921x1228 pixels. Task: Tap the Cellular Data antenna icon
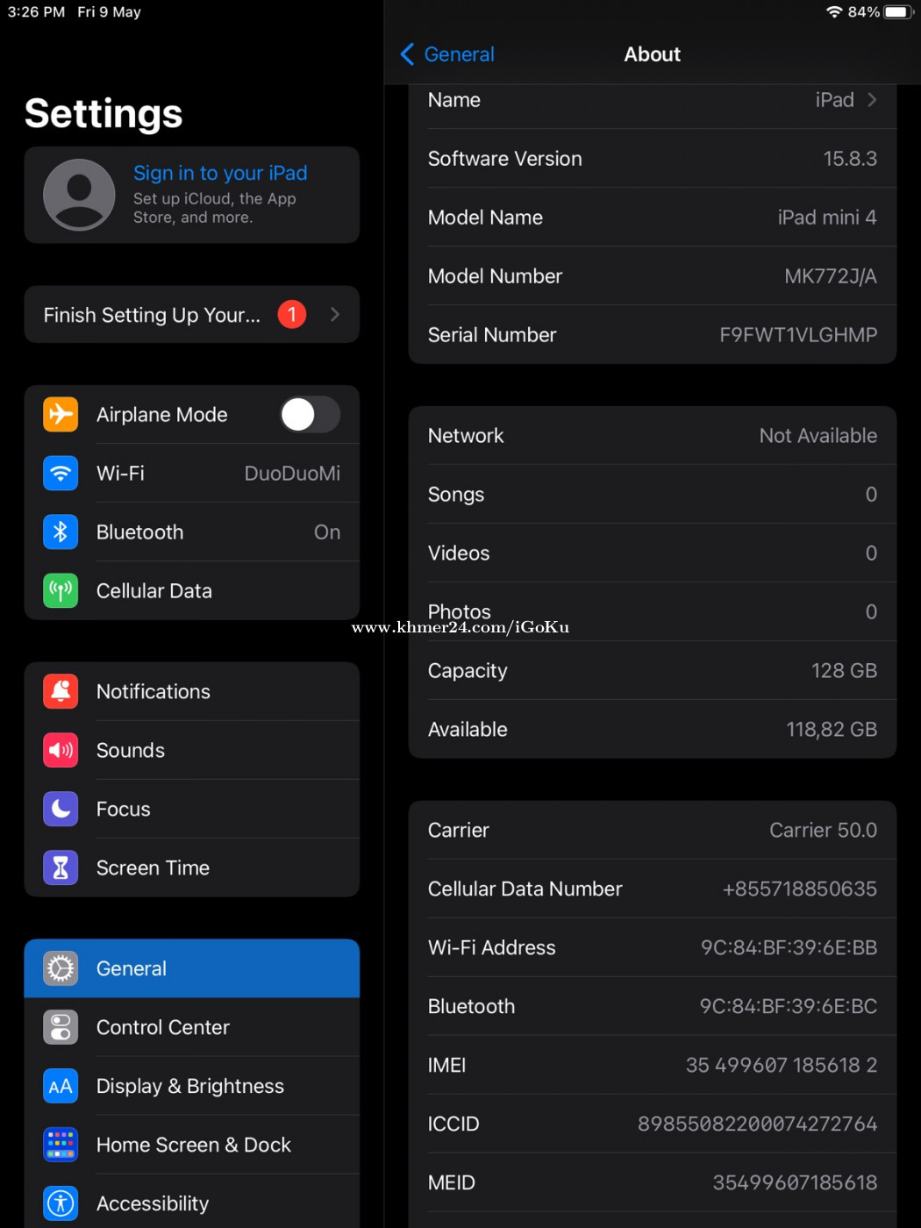tap(61, 590)
